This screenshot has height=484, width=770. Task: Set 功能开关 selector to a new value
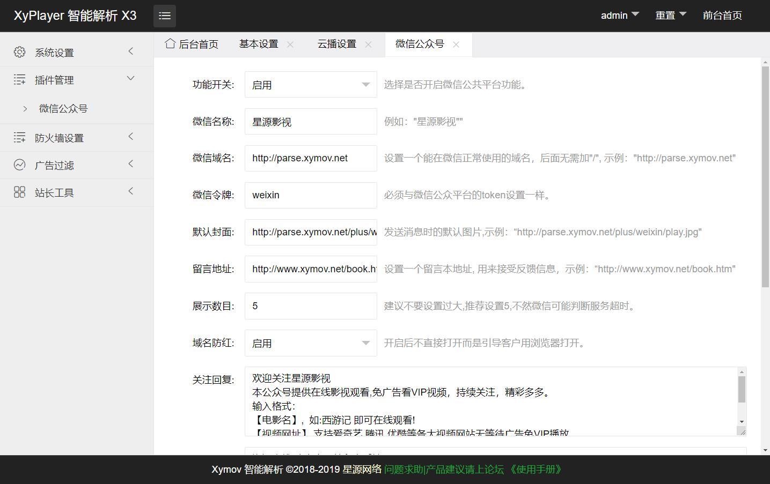[310, 84]
